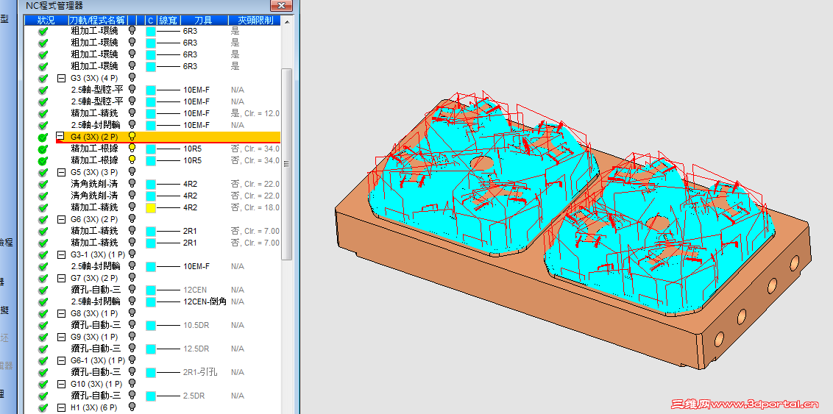Viewport: 833px width, 414px height.
Task: Click the 夾頭限制 column header
Action: (x=255, y=20)
